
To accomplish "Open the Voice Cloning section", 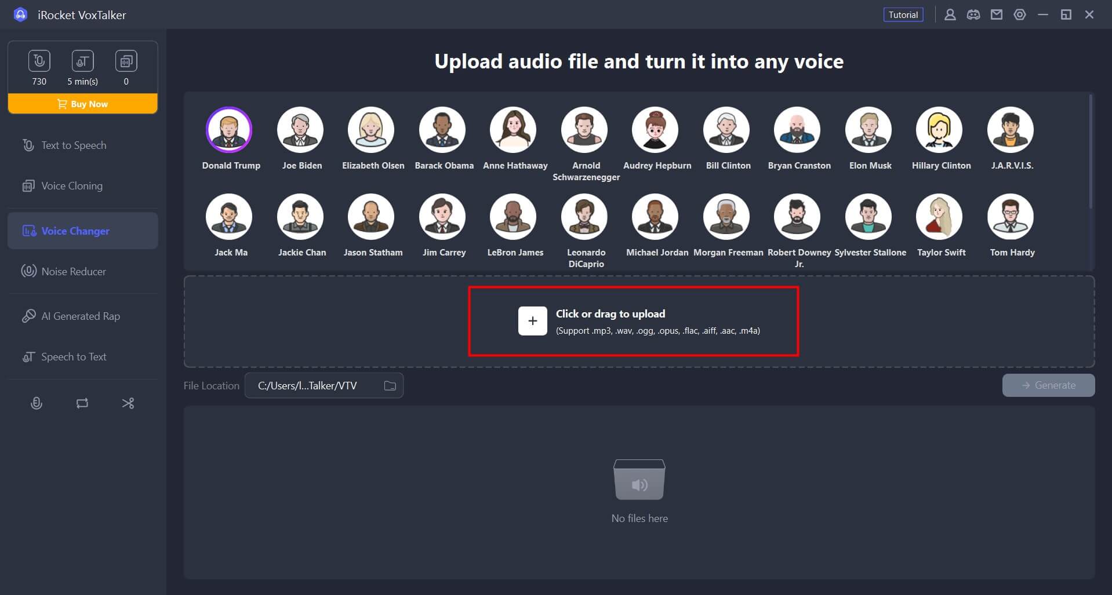I will pos(82,186).
